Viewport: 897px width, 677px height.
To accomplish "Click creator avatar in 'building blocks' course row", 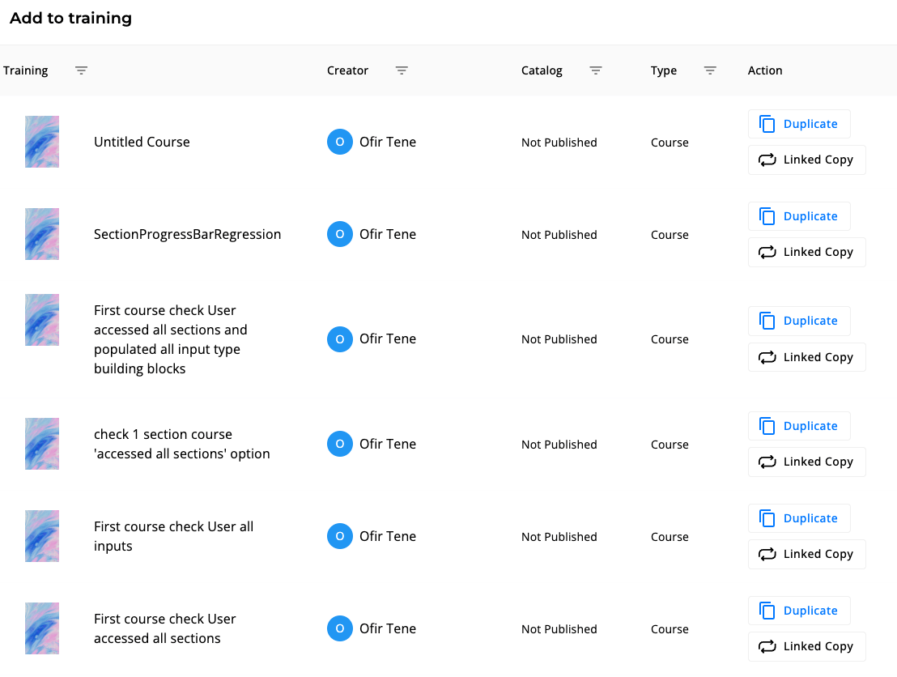I will click(340, 339).
